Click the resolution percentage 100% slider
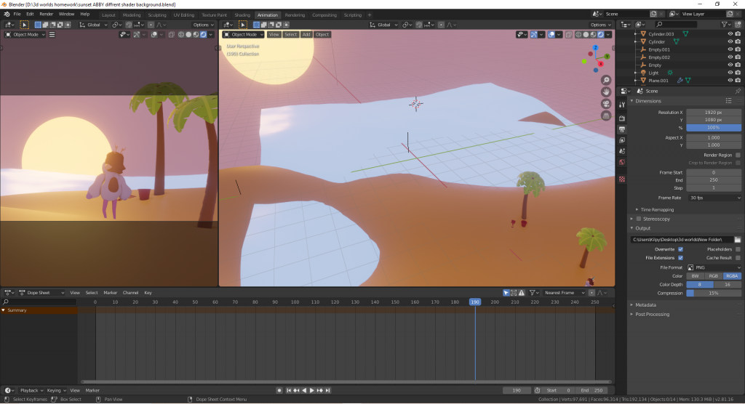Image resolution: width=745 pixels, height=404 pixels. coord(714,128)
